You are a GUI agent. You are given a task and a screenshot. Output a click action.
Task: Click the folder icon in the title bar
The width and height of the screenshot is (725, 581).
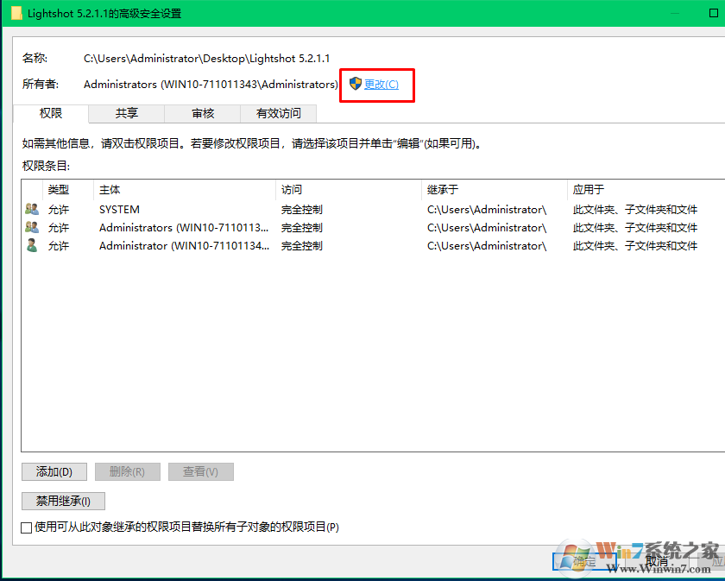pyautogui.click(x=15, y=13)
